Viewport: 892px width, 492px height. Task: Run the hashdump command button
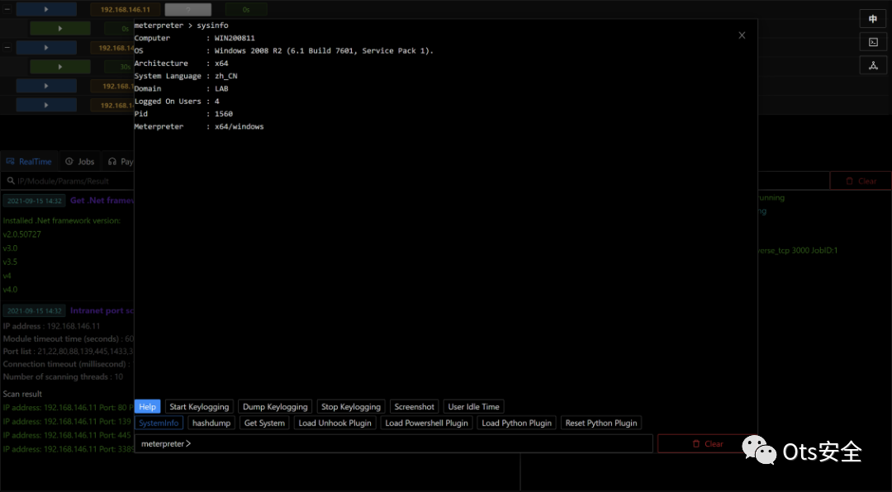211,423
